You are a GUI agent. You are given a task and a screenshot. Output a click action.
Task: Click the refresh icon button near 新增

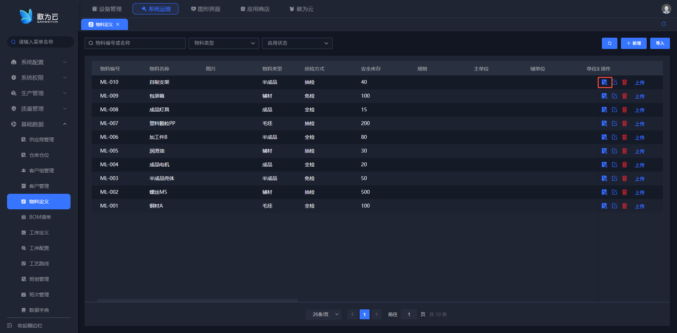609,43
